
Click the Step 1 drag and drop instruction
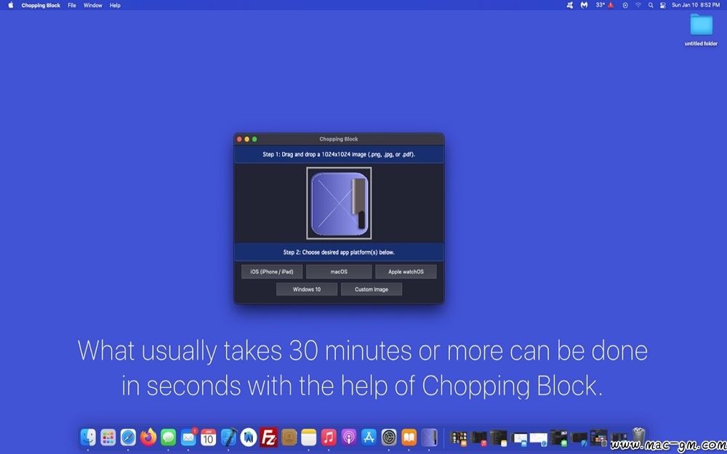339,154
